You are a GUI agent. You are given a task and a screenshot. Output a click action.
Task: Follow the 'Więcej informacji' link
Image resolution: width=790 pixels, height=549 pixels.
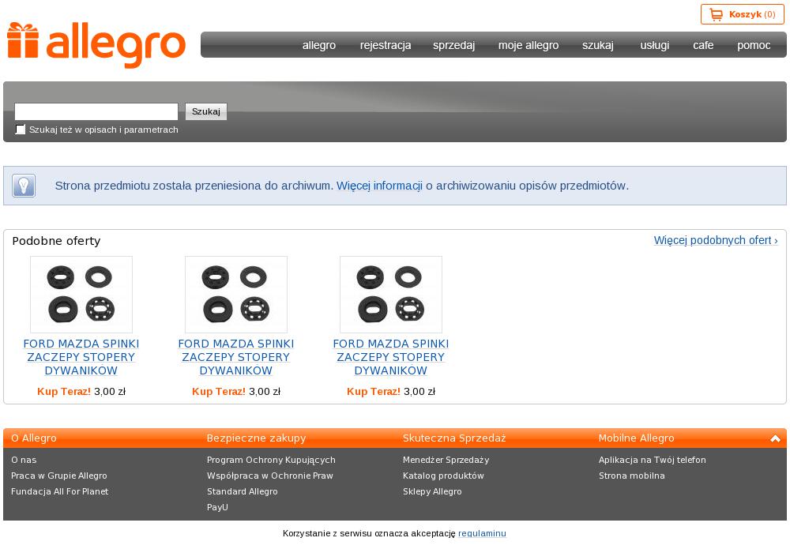point(379,186)
